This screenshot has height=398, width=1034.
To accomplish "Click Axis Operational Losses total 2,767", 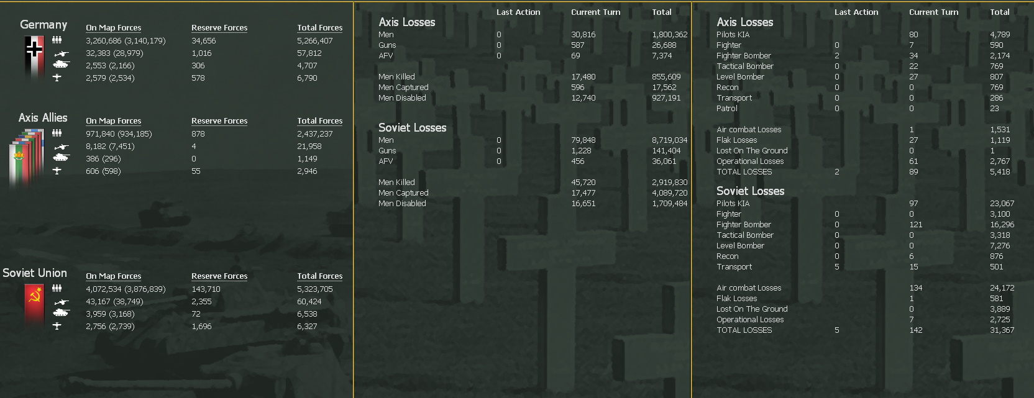I will click(x=1000, y=161).
